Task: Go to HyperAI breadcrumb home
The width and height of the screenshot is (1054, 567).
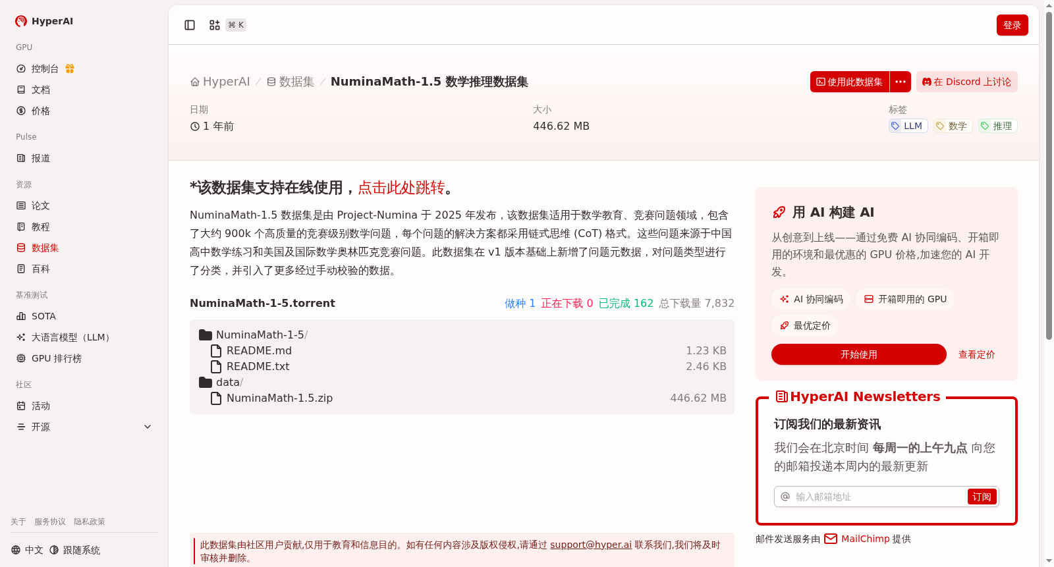Action: click(x=220, y=82)
